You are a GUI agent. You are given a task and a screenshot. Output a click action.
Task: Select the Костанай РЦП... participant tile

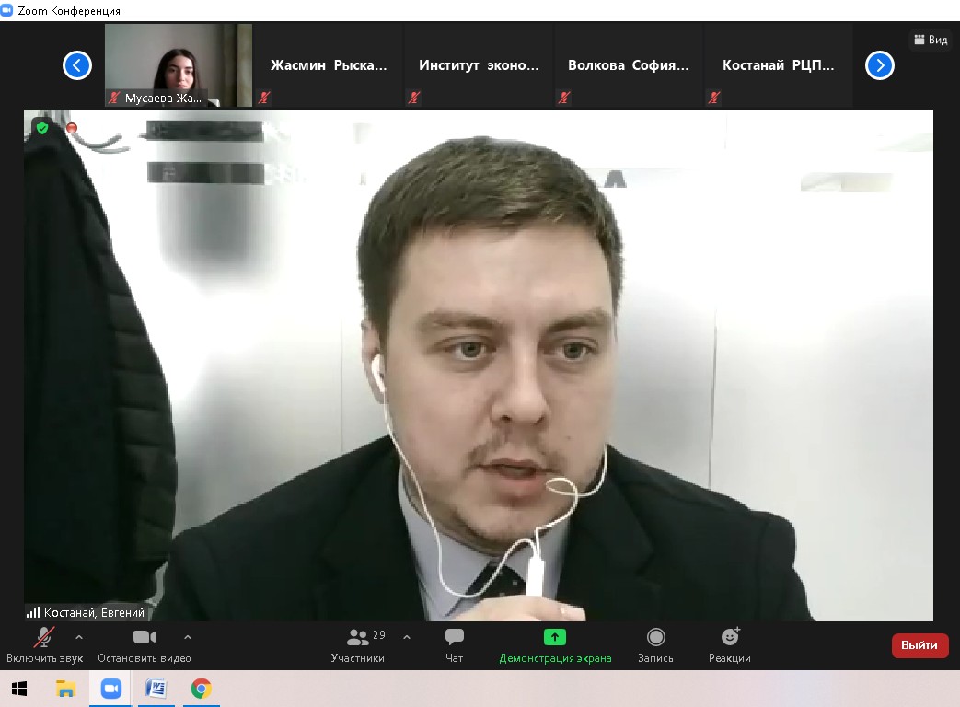pos(778,65)
